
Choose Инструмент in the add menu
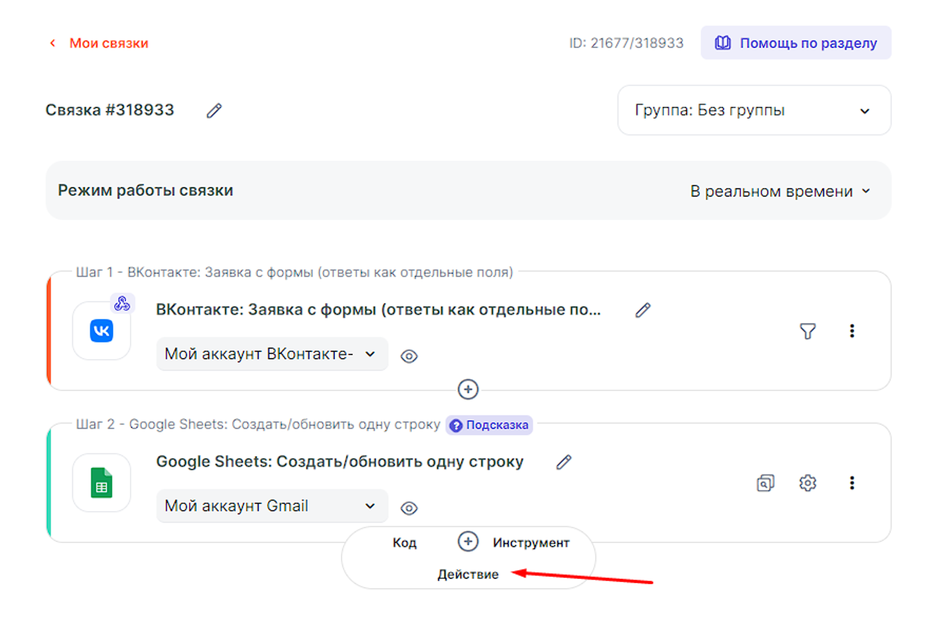[x=531, y=543]
